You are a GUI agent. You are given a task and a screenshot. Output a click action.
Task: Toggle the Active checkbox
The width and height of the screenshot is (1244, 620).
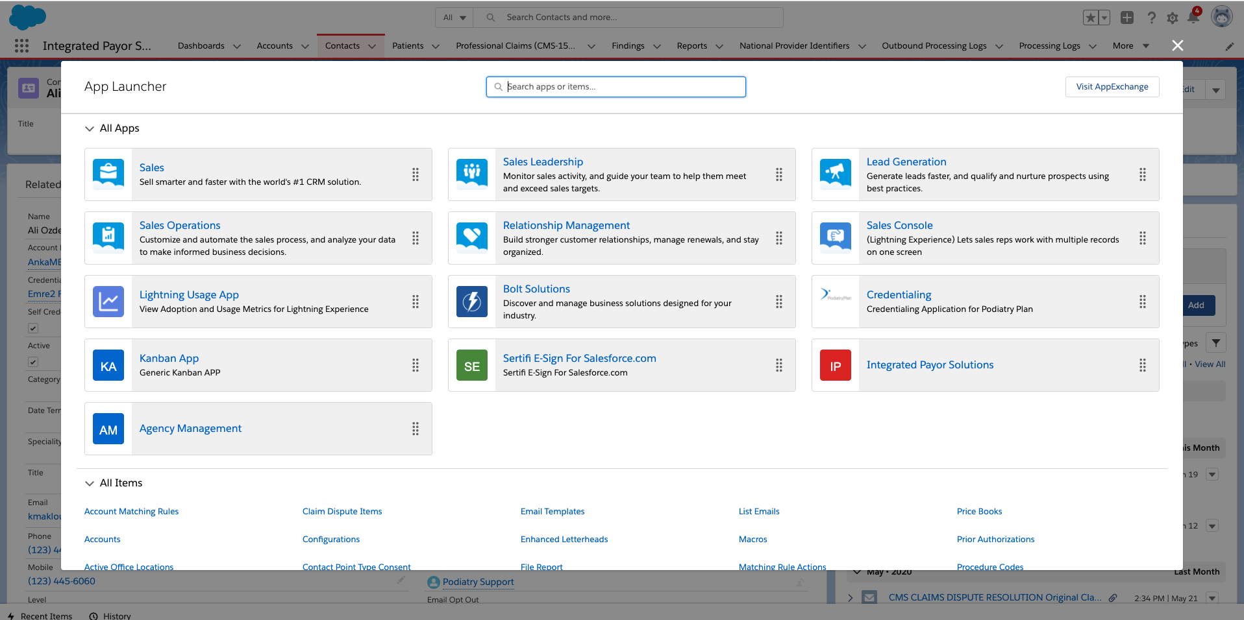point(33,362)
